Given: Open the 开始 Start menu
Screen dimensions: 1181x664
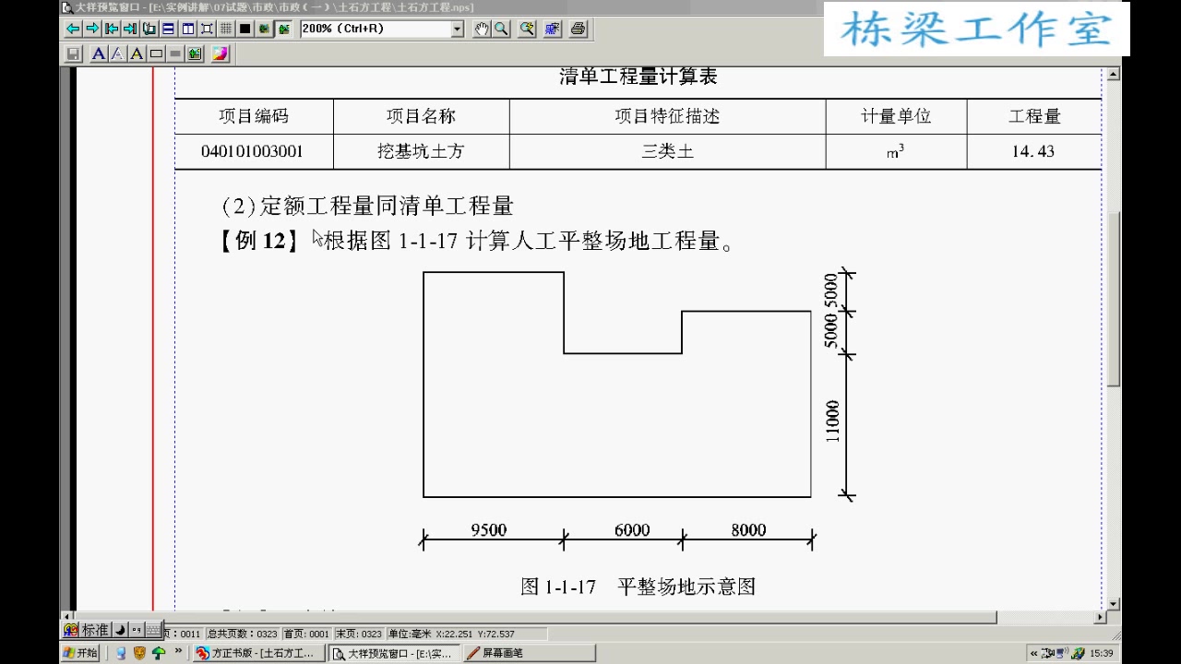Looking at the screenshot, I should pyautogui.click(x=80, y=654).
